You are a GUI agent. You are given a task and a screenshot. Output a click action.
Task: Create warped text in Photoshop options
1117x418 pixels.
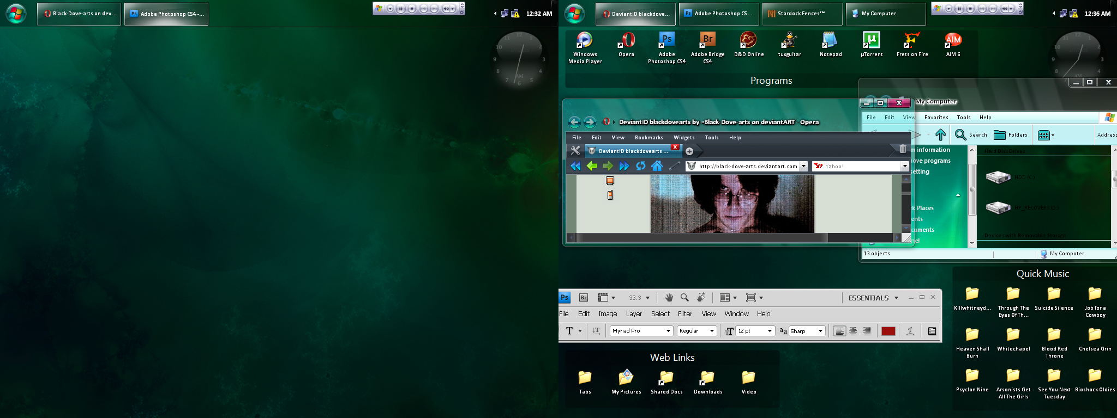910,331
